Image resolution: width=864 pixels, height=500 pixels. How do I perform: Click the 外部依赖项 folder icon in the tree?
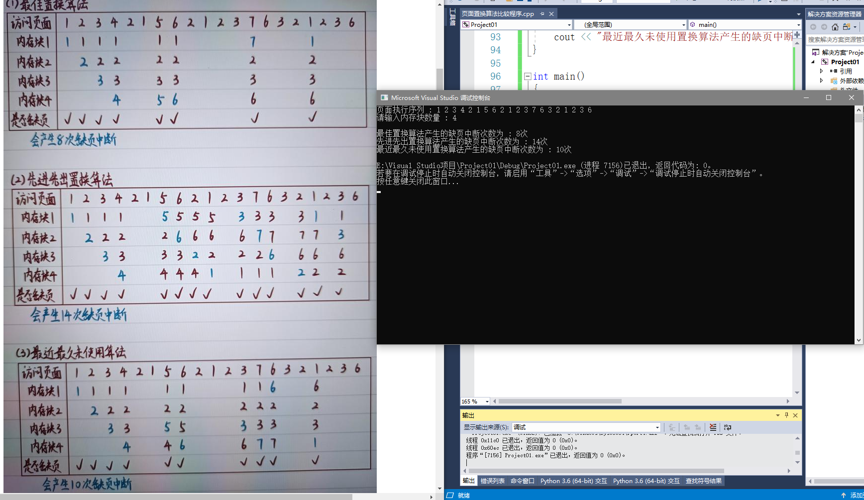[x=834, y=81]
